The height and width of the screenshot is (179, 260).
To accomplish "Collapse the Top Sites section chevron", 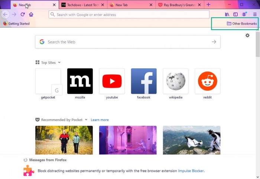I will 59,62.
